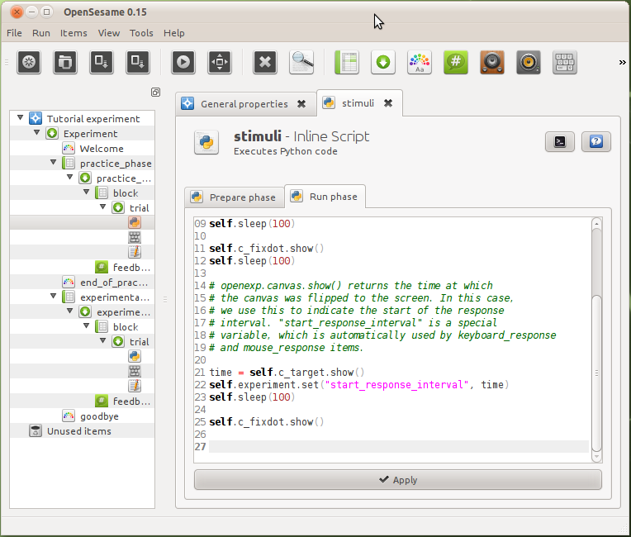Collapse the experimenta... loop node
Viewport: 631px width, 537px height.
[53, 297]
